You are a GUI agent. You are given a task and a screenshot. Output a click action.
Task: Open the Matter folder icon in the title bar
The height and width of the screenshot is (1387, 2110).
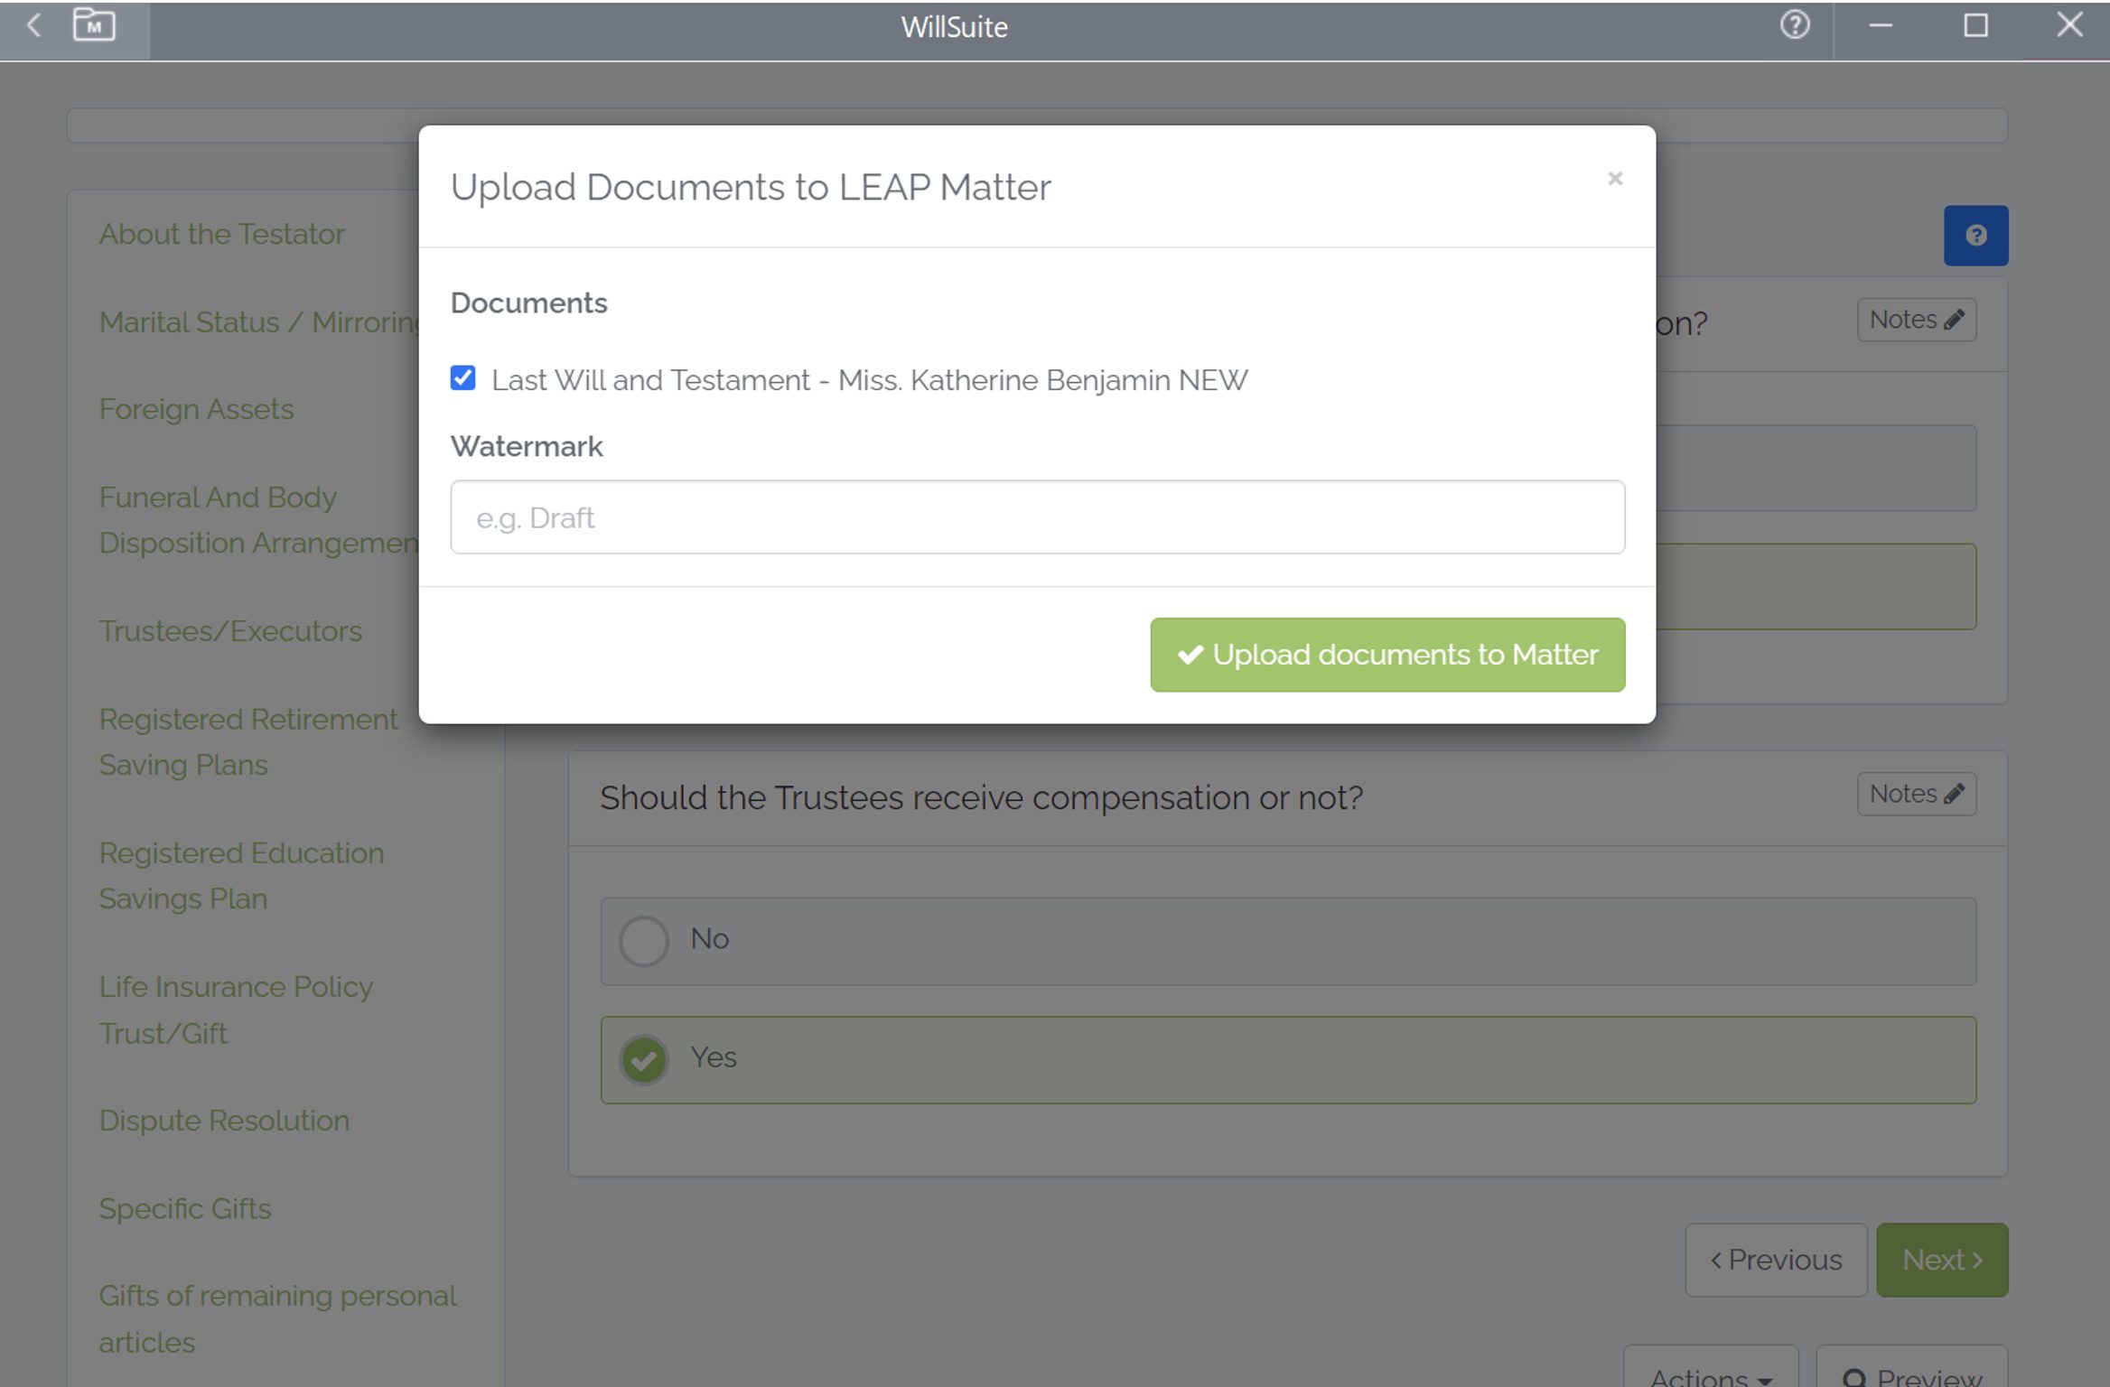point(93,25)
